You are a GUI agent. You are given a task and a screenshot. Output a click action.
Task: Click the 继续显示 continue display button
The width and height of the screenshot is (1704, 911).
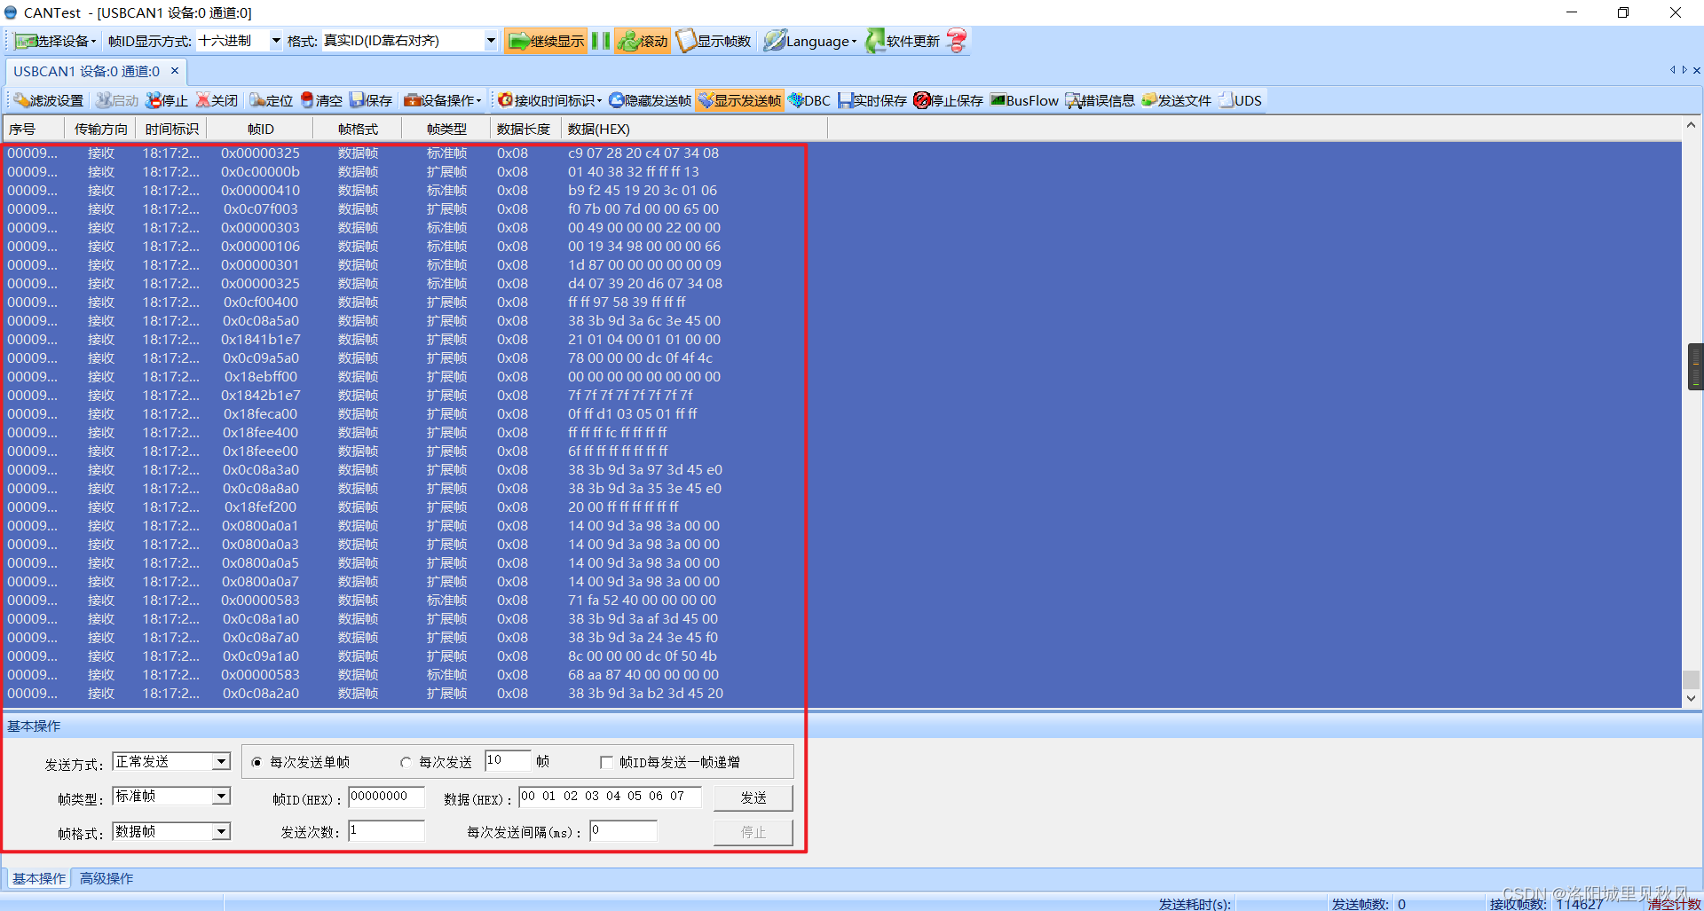click(546, 41)
